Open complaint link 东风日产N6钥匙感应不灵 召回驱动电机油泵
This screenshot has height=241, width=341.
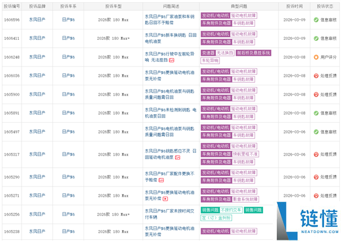coord(170,154)
